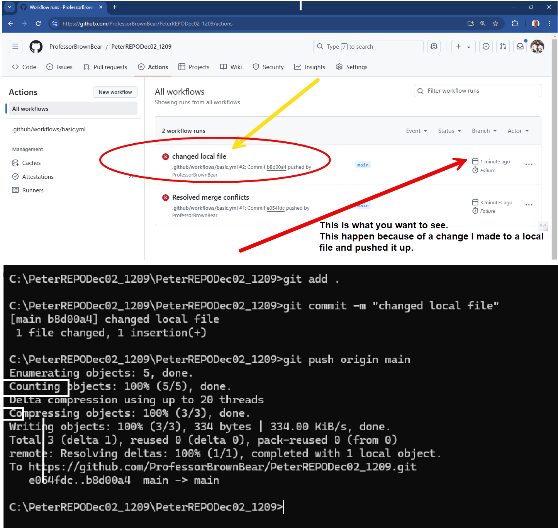Open the tab search dropdown arrow
This screenshot has height=528, width=558.
(10, 7)
